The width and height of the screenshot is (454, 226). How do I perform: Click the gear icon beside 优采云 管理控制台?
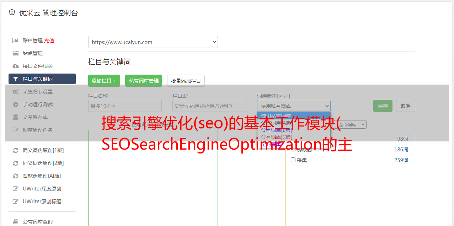point(12,12)
